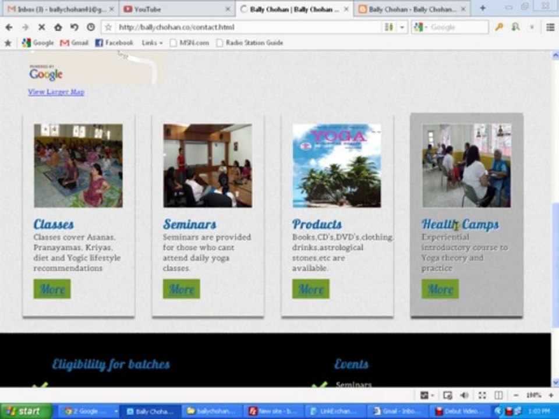Image resolution: width=559 pixels, height=419 pixels.
Task: Close the YouTube tab
Action: 228,9
